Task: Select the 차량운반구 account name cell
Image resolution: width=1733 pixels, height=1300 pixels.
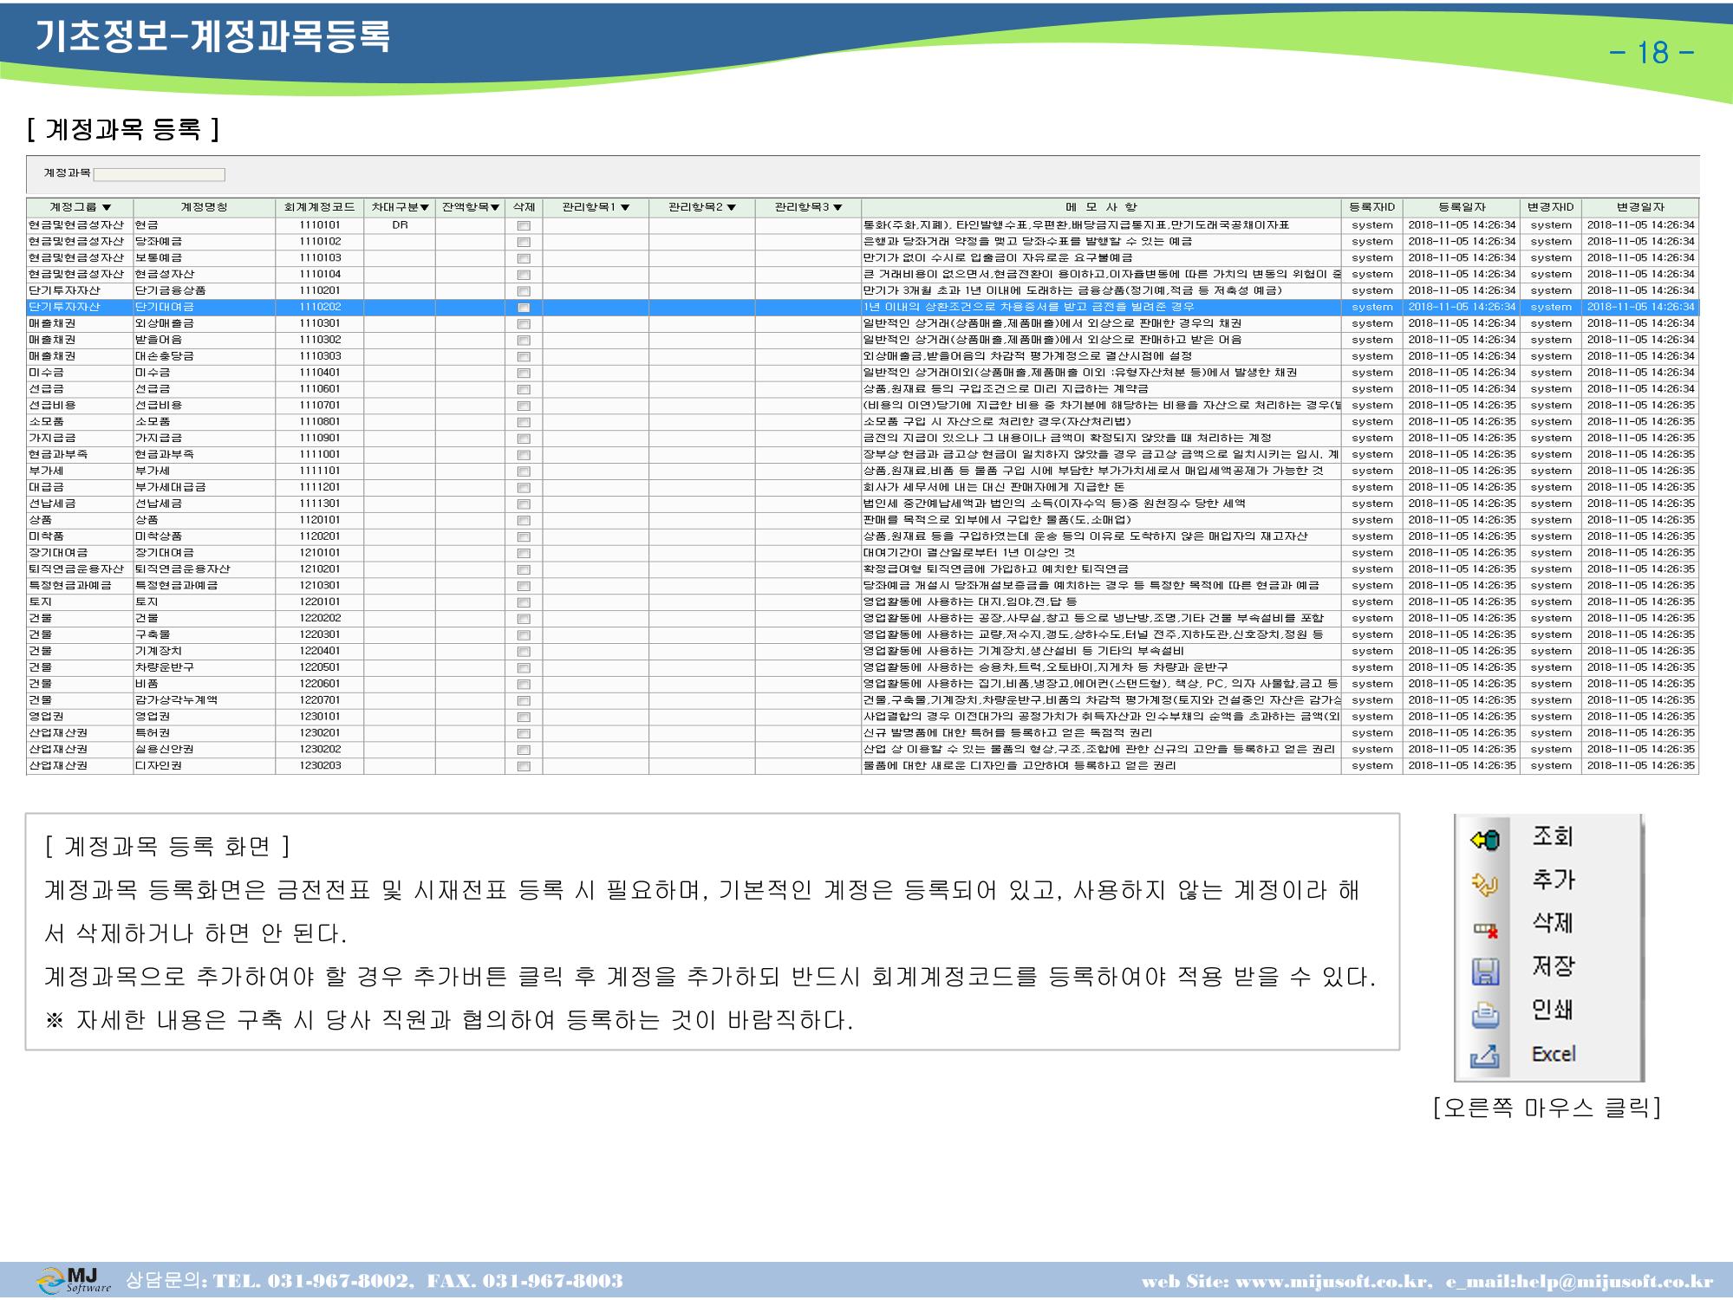Action: coord(204,668)
